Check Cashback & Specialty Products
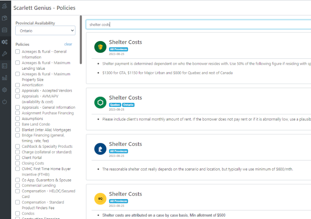Image resolution: width=311 pixels, height=219 pixels. (x=18, y=146)
